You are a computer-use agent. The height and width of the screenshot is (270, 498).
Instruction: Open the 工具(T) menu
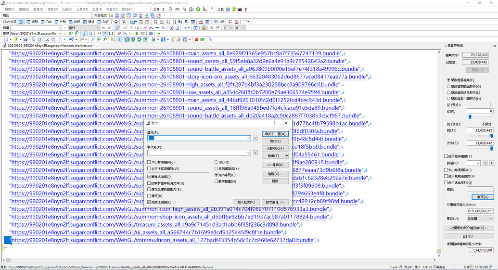[97, 9]
